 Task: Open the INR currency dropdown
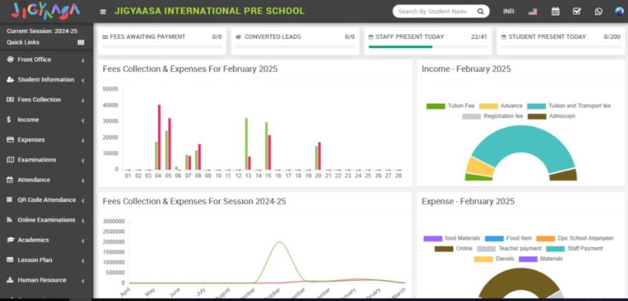pos(509,12)
